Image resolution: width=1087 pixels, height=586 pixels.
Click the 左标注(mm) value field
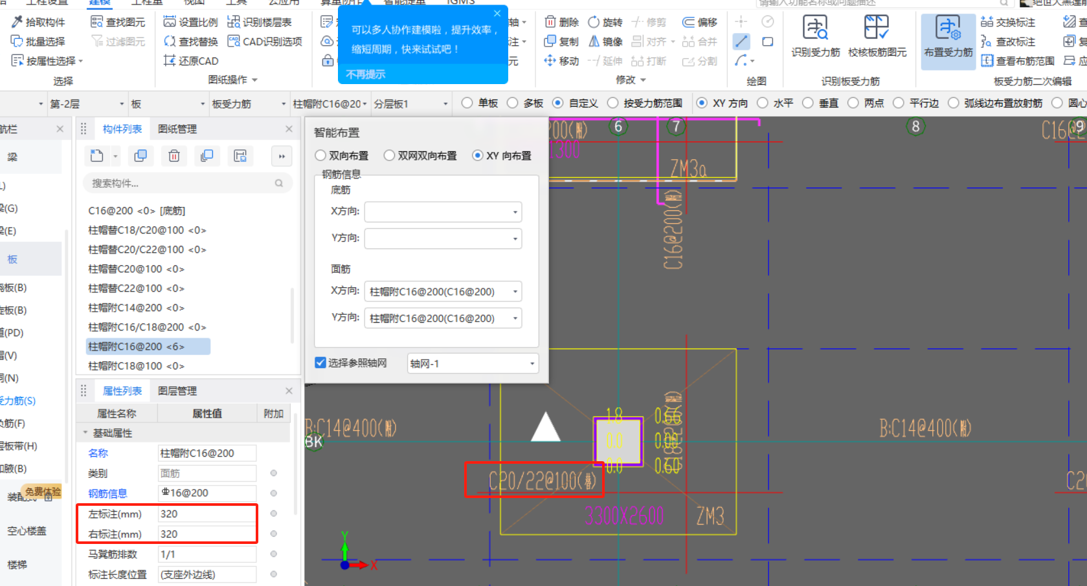click(207, 514)
